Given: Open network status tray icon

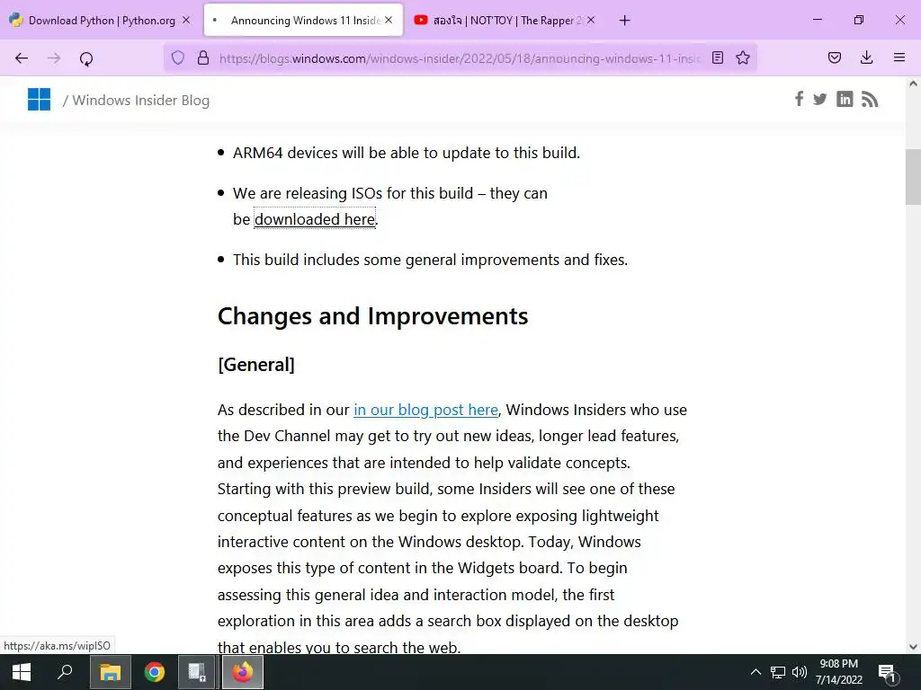Looking at the screenshot, I should [778, 672].
